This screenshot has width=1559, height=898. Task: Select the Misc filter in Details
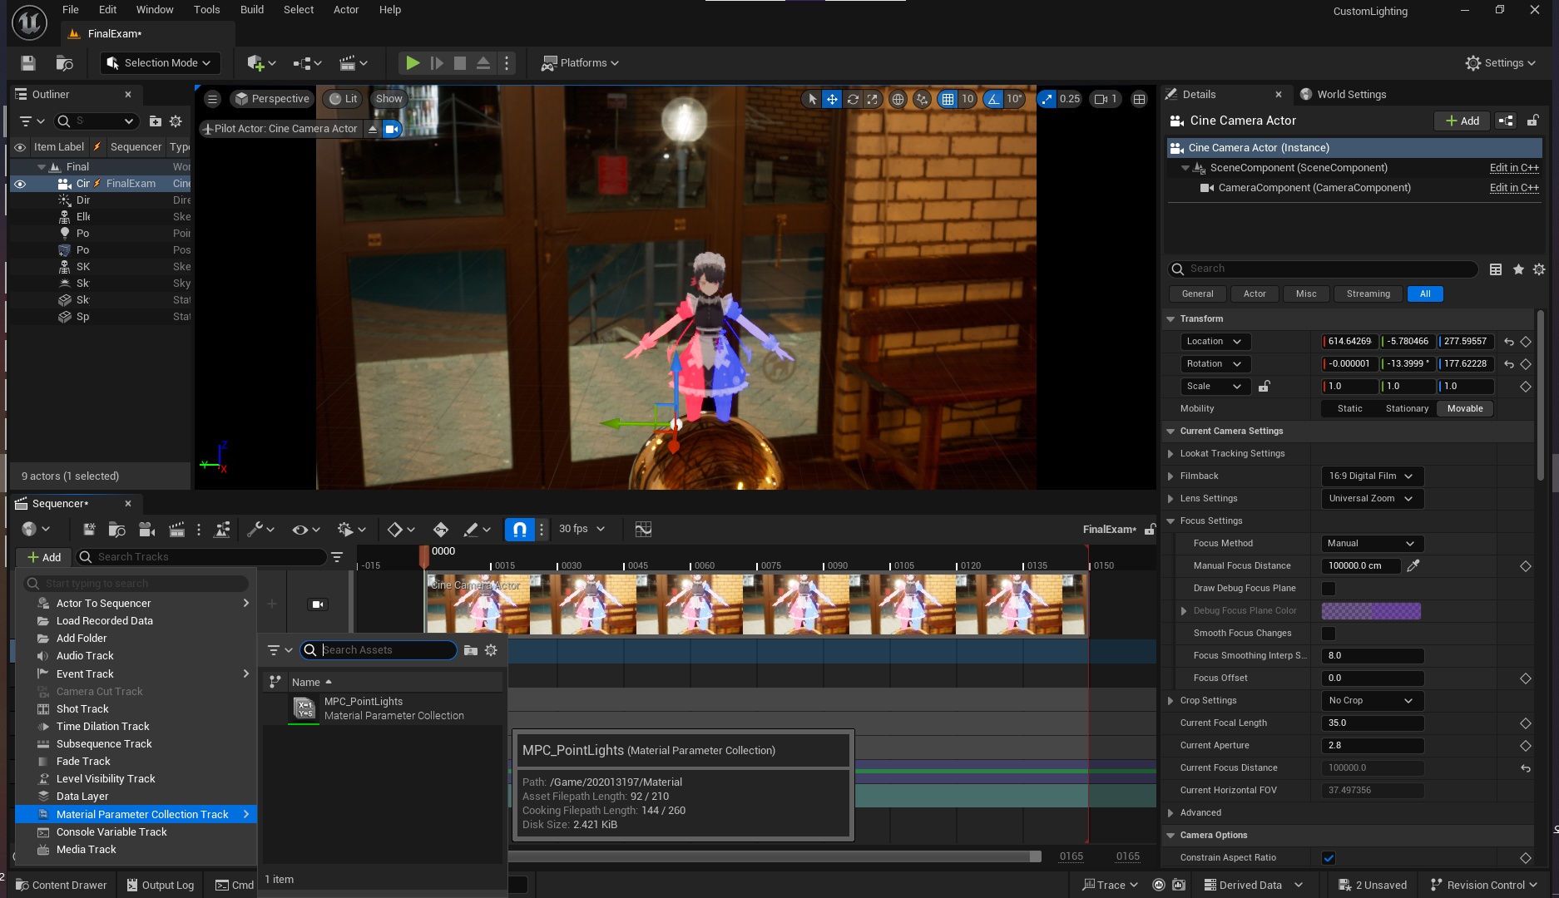[x=1306, y=294]
